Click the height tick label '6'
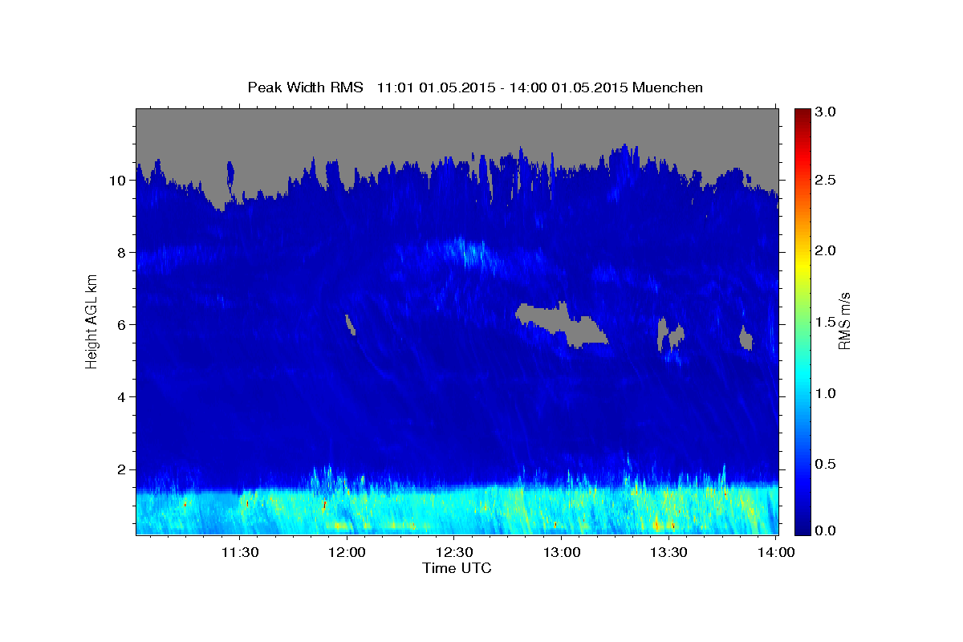Screen dimensions: 963x642 click(x=123, y=325)
